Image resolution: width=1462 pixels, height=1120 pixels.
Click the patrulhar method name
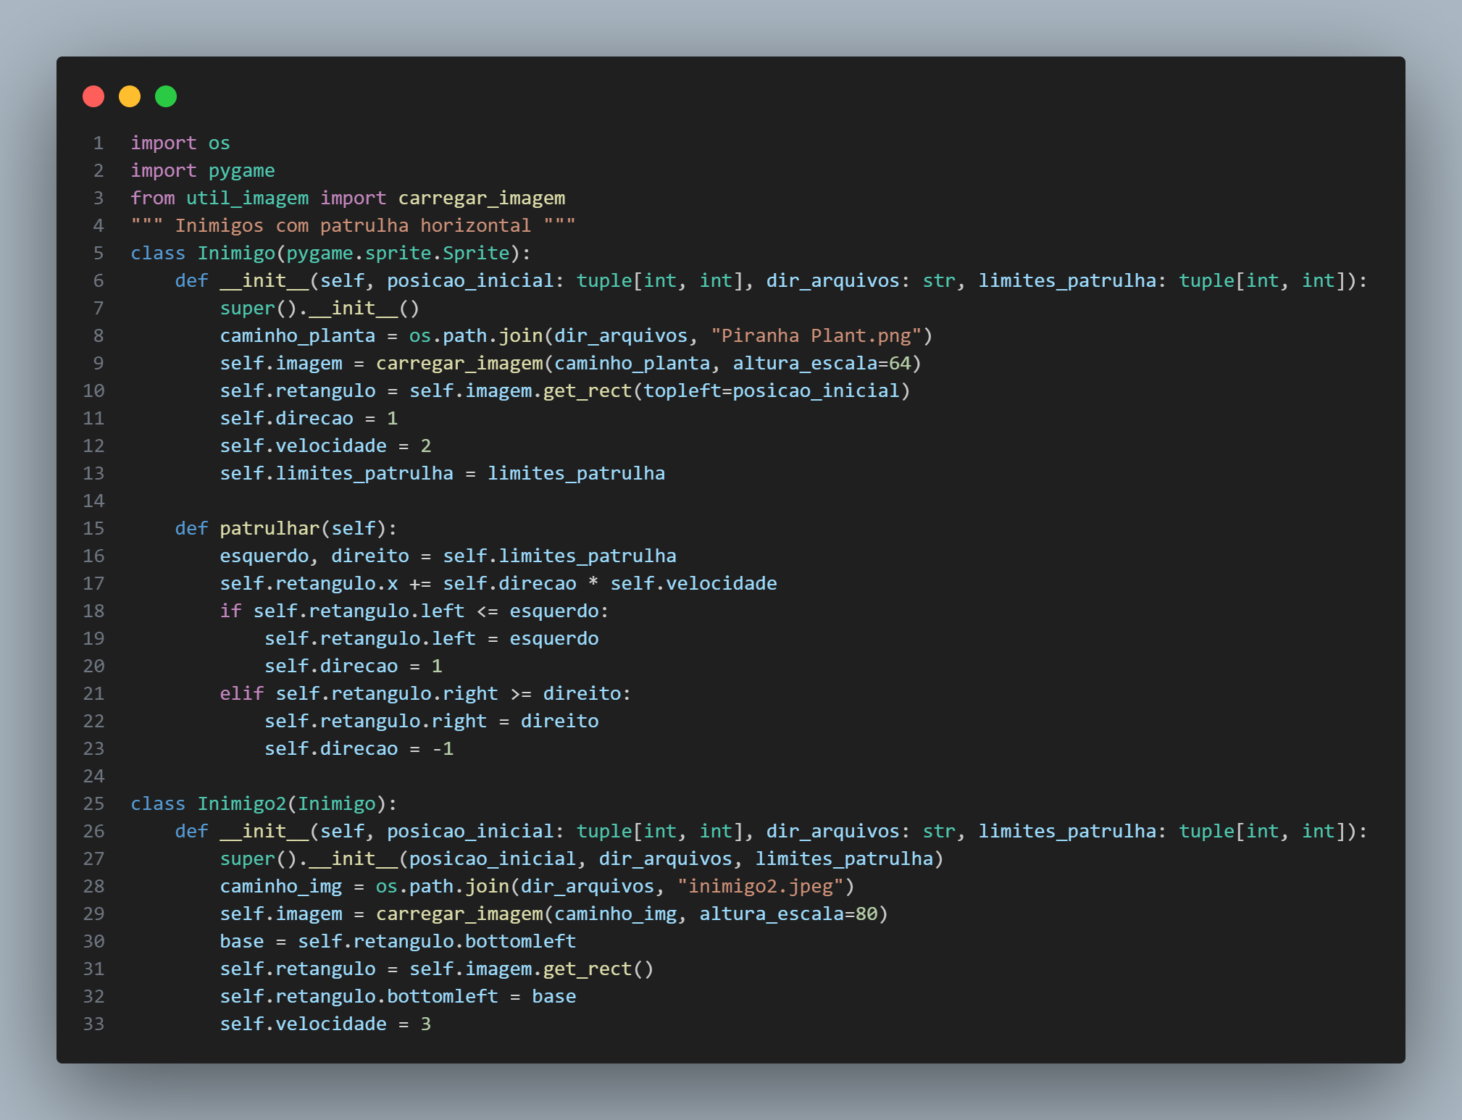(270, 528)
